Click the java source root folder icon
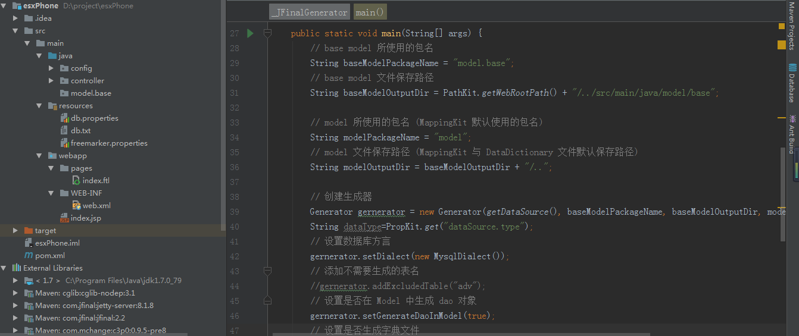The image size is (799, 336). tap(52, 55)
